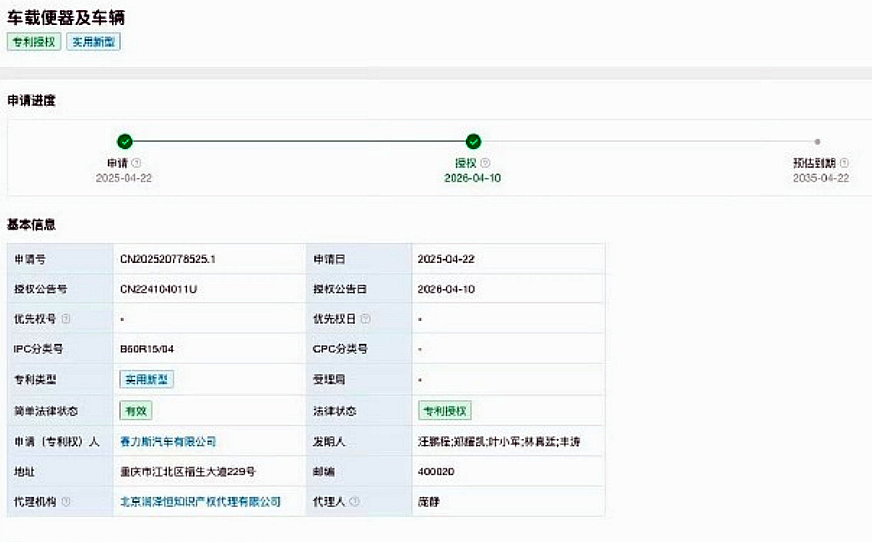Open applicant link 赛力斯汽车有限公司
Viewport: 872px width, 542px height.
(x=168, y=441)
